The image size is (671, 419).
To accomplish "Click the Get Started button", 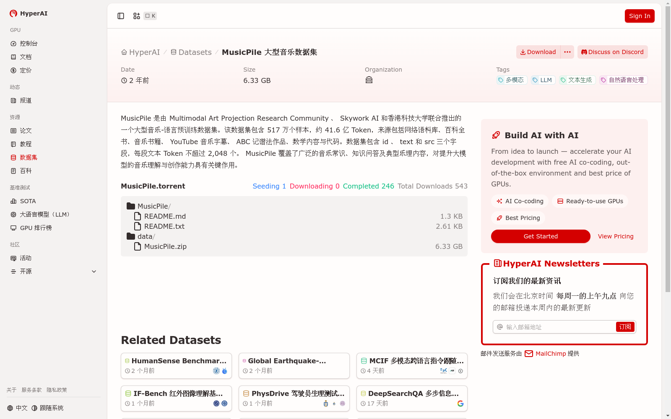I will [x=541, y=236].
